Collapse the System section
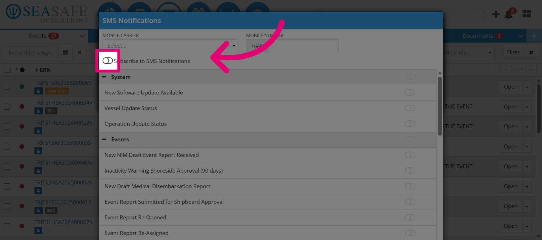 click(x=104, y=77)
